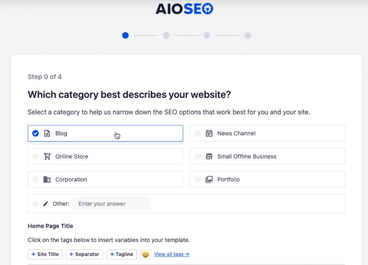Pick the Portfolio radio button
This screenshot has width=368, height=265.
[x=198, y=179]
